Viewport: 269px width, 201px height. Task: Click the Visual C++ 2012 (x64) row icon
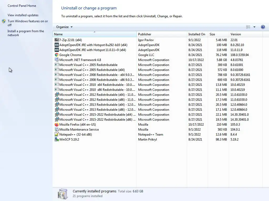[x=57, y=94]
